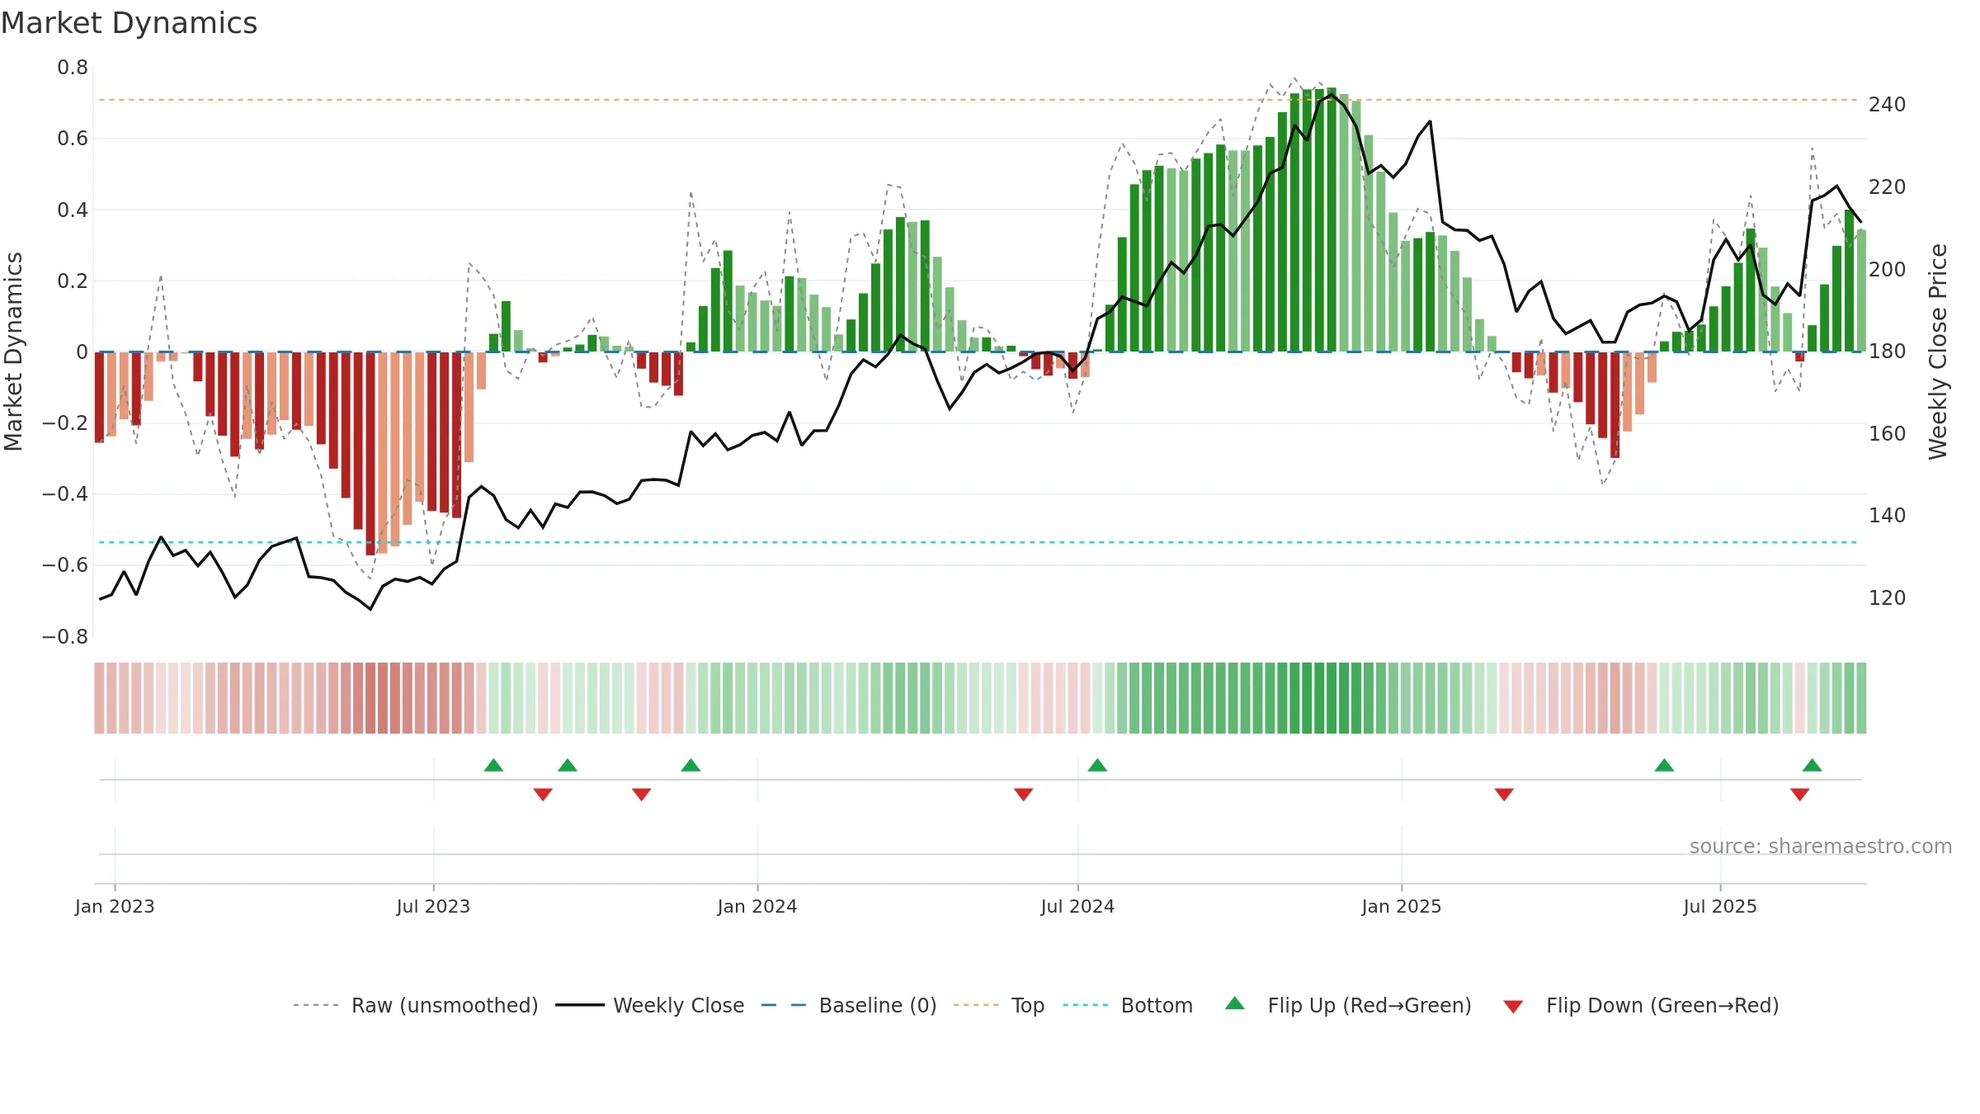
Task: Click the green flip-up marker just before Jul 2025
Action: pyautogui.click(x=1664, y=765)
